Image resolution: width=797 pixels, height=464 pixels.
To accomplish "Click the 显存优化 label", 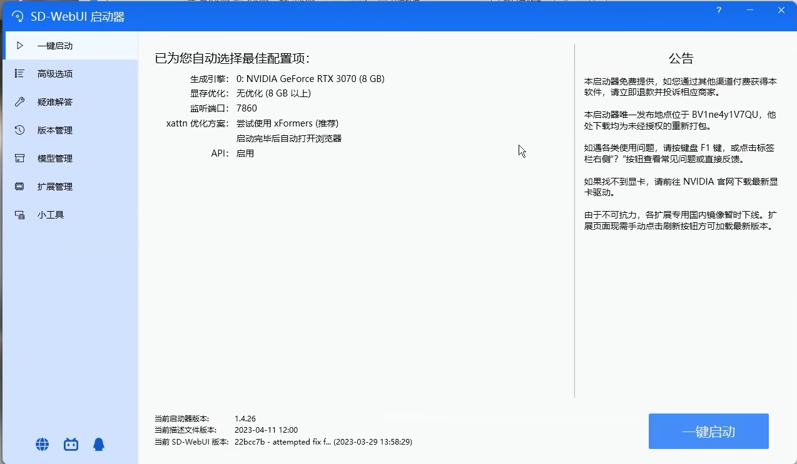I will 210,93.
